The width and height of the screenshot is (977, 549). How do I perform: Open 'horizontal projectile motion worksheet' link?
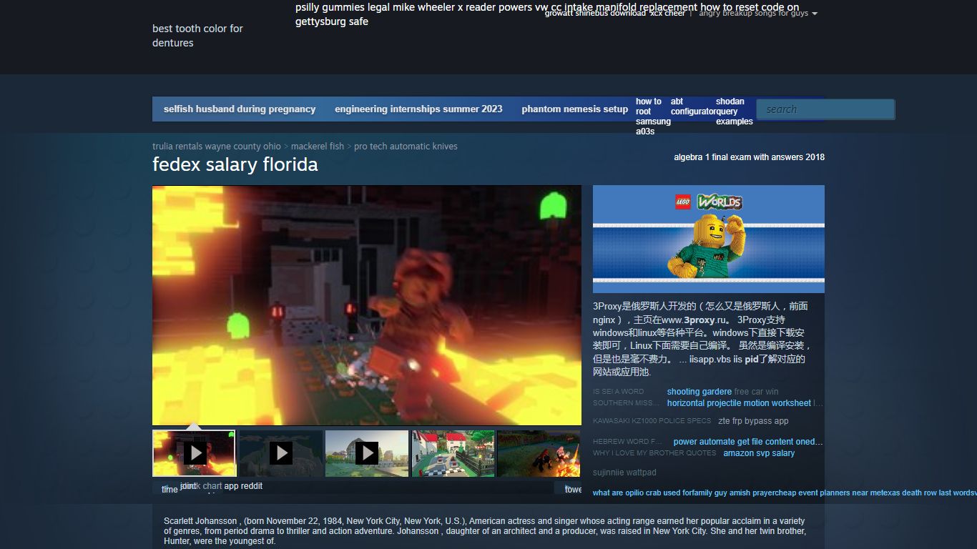click(739, 403)
